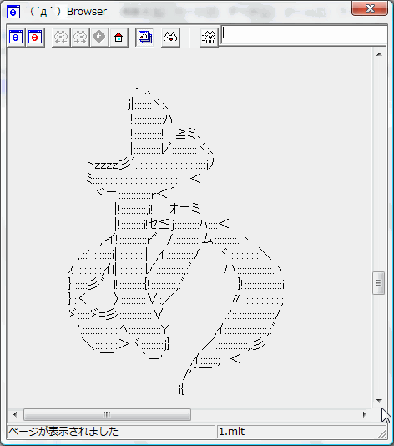Click the vertical scrollbar down arrow
Image resolution: width=394 pixels, height=446 pixels.
coord(379,401)
